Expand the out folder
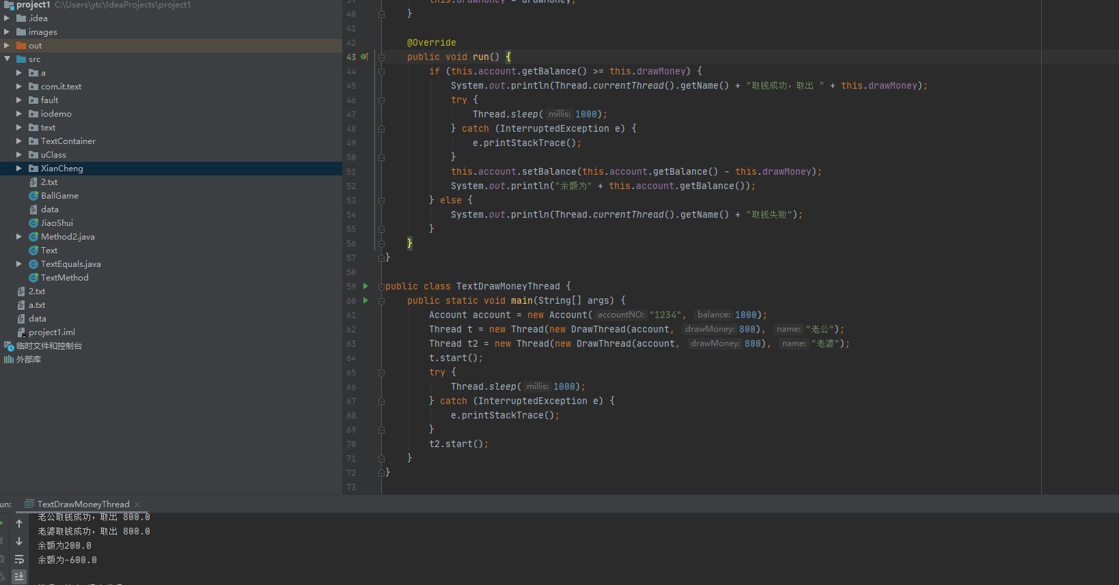Screen dimensions: 1119x585 coord(7,46)
